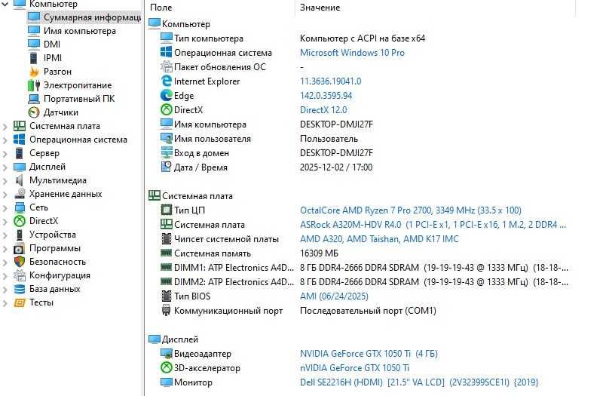The width and height of the screenshot is (609, 396).
Task: Select the Дата / Время row
Action: [x=361, y=167]
